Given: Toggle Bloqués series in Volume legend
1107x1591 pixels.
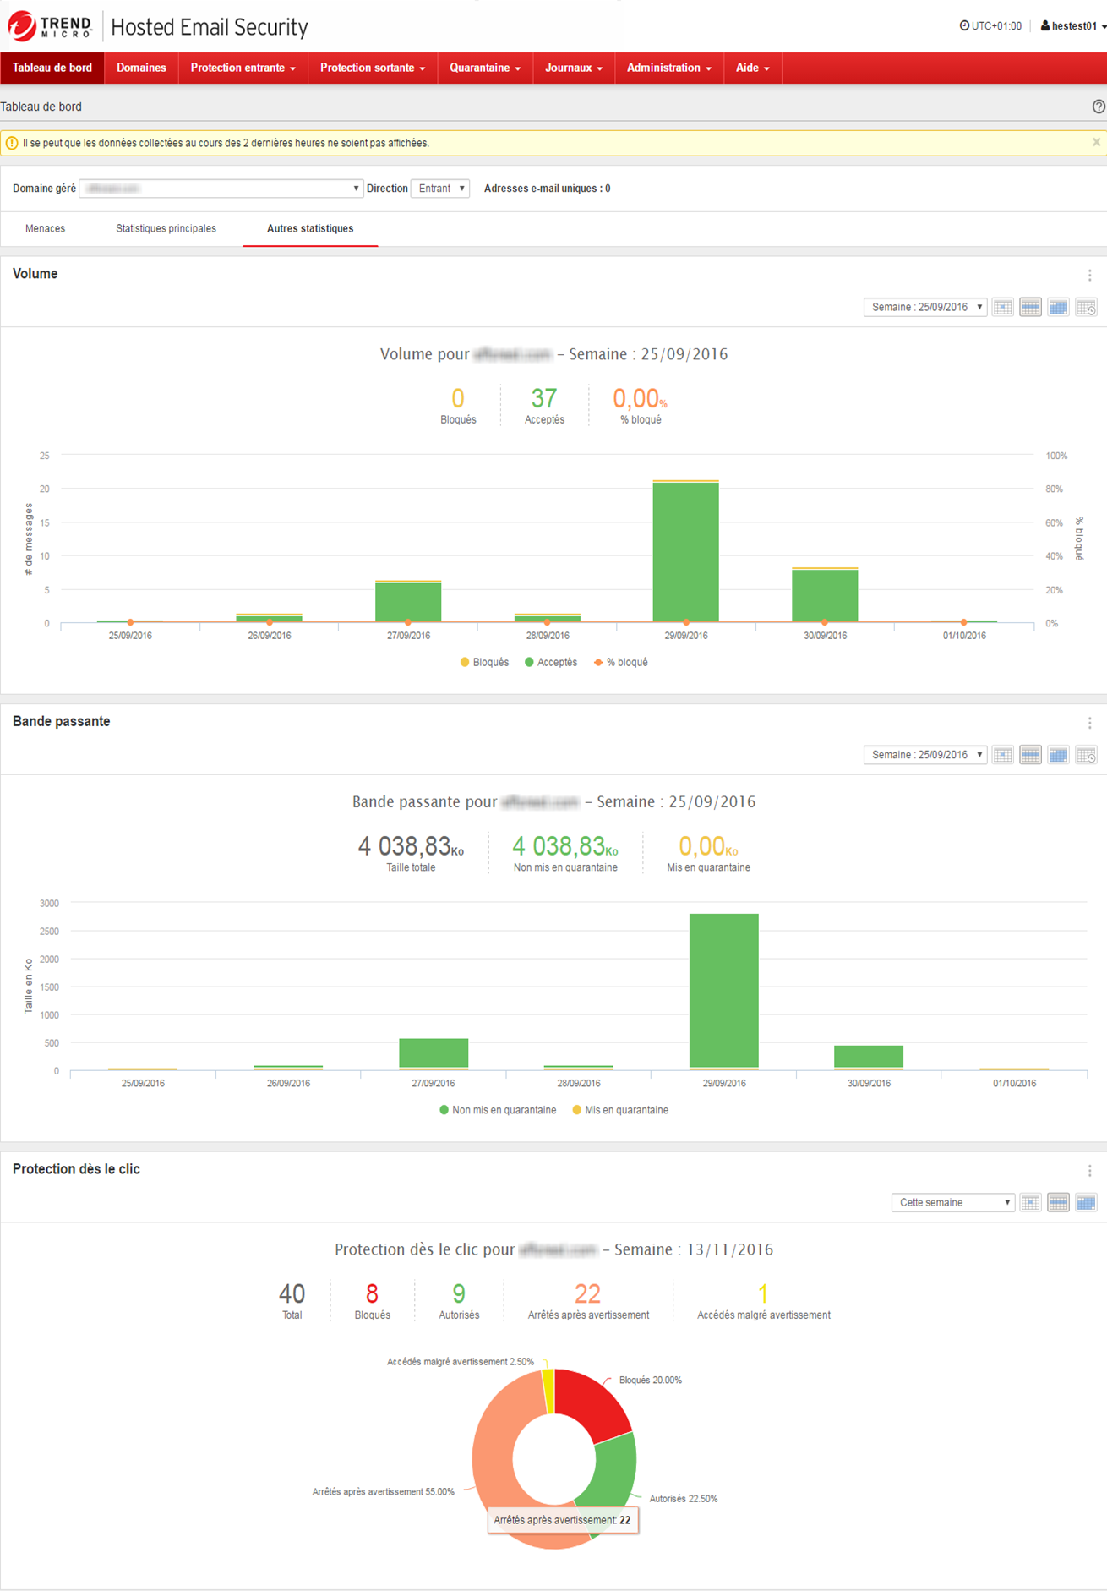Looking at the screenshot, I should [484, 663].
